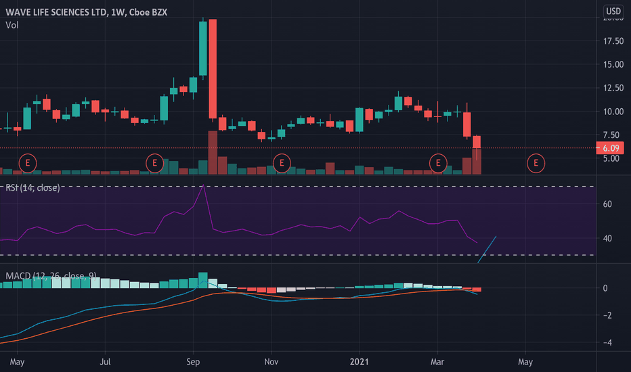Click the USD currency button
Screen dimensions: 631x372
coord(613,11)
